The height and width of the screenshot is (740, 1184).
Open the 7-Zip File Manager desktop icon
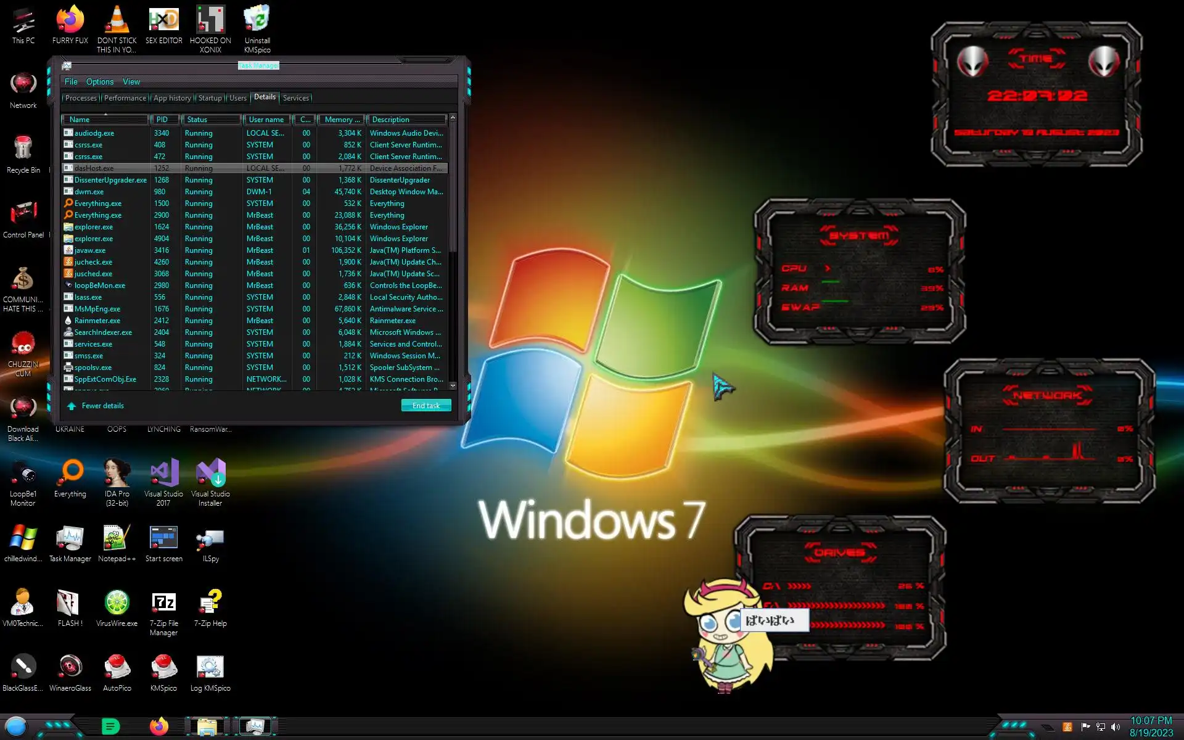pyautogui.click(x=163, y=604)
